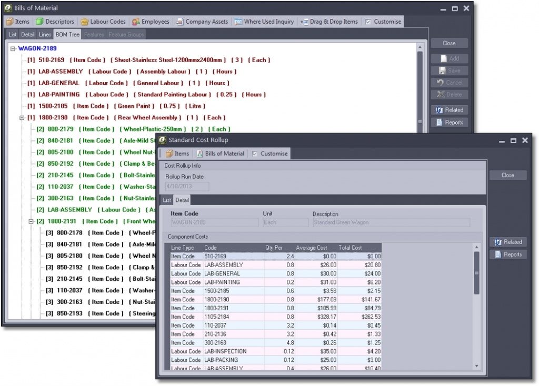Screen dimensions: 539x386
Task: Toggle Customise in Bills of Material window
Action: pyautogui.click(x=383, y=22)
